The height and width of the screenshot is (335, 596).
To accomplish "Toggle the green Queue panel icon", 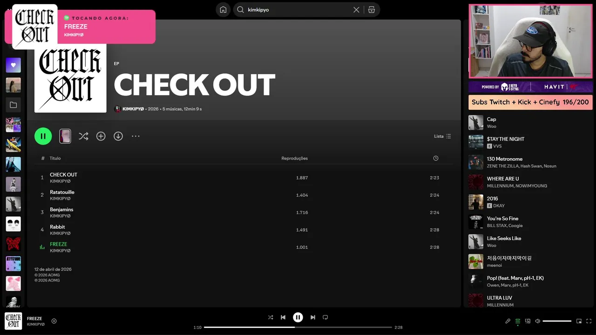I will click(x=518, y=321).
